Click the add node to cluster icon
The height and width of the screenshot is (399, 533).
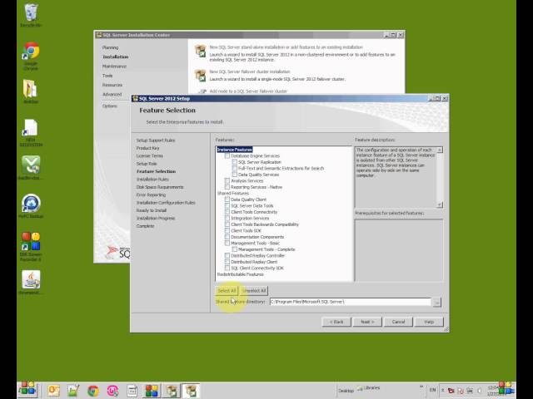coord(202,91)
